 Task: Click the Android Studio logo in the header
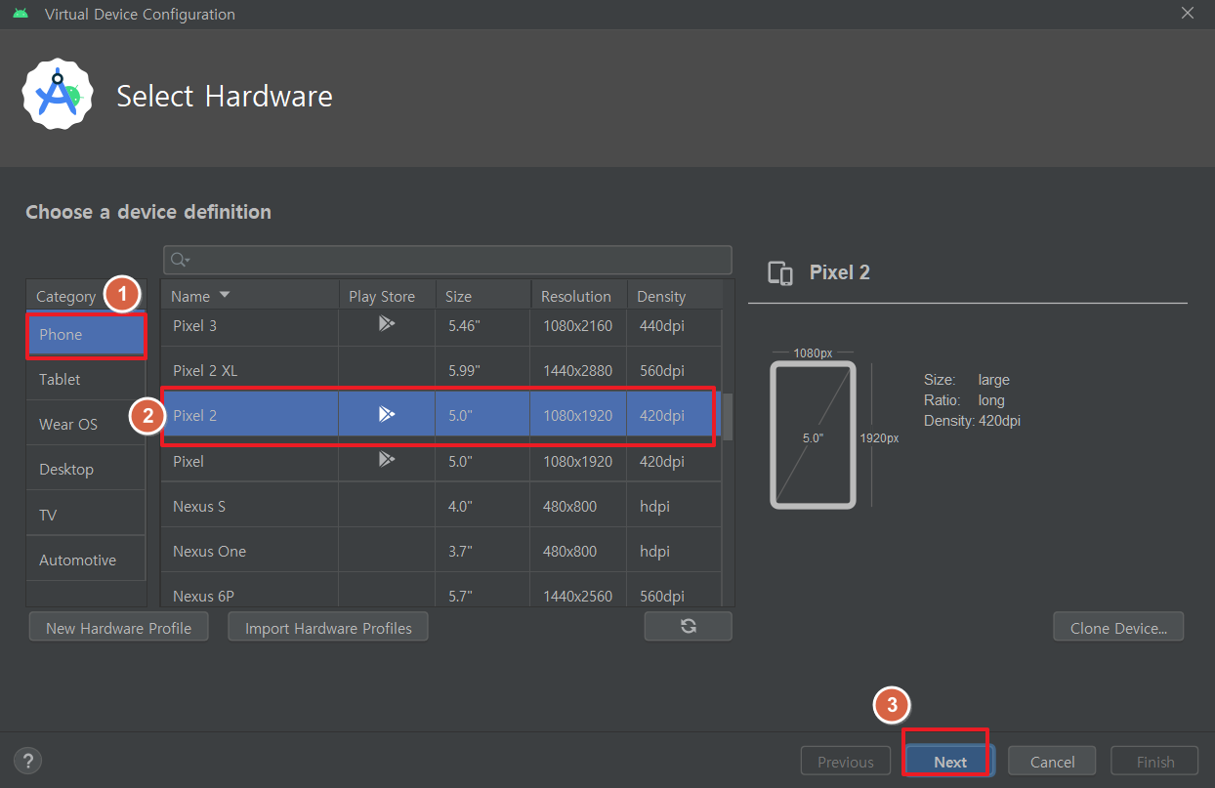tap(58, 94)
